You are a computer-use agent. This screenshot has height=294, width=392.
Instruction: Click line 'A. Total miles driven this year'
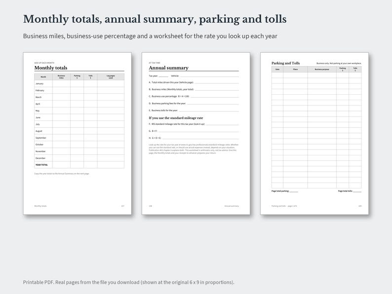pyautogui.click(x=194, y=82)
